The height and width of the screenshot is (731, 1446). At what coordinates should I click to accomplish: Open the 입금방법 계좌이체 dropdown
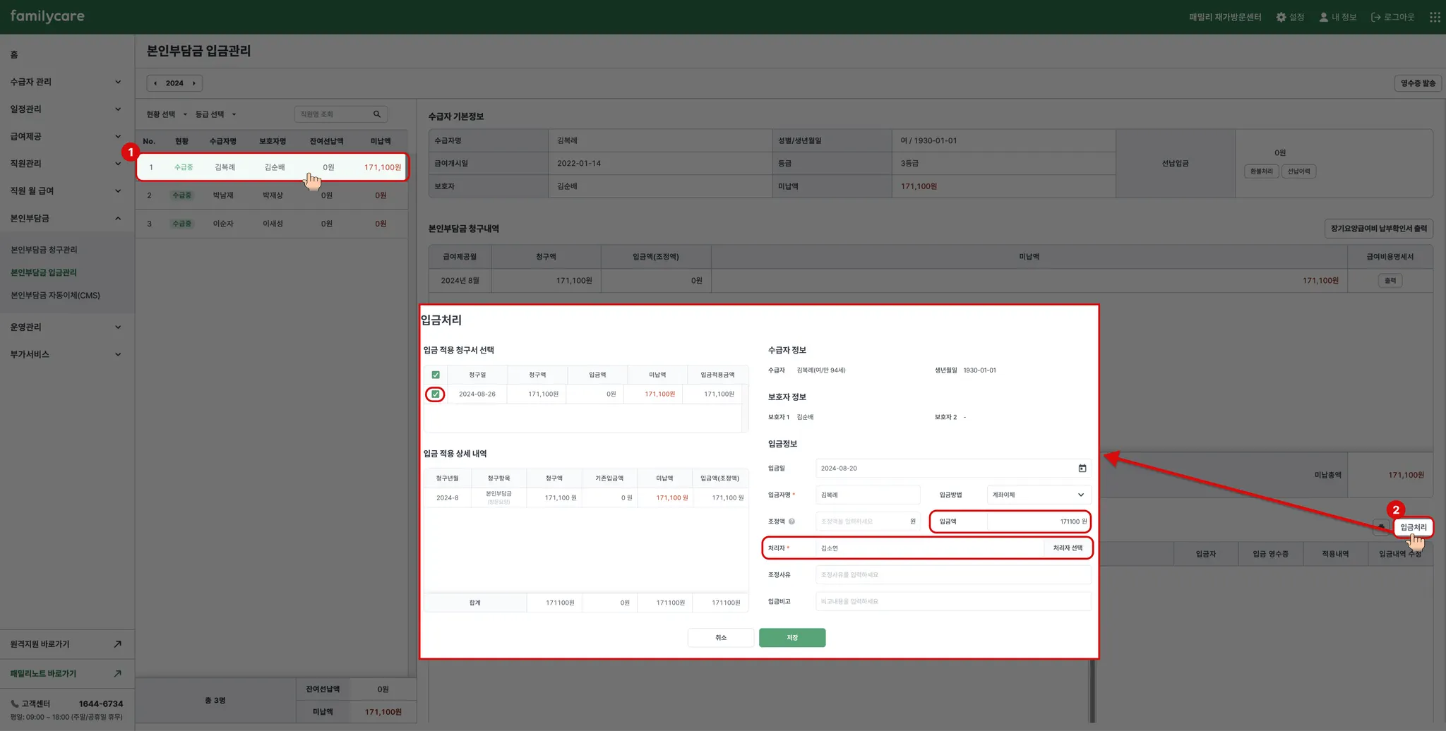(x=1038, y=495)
